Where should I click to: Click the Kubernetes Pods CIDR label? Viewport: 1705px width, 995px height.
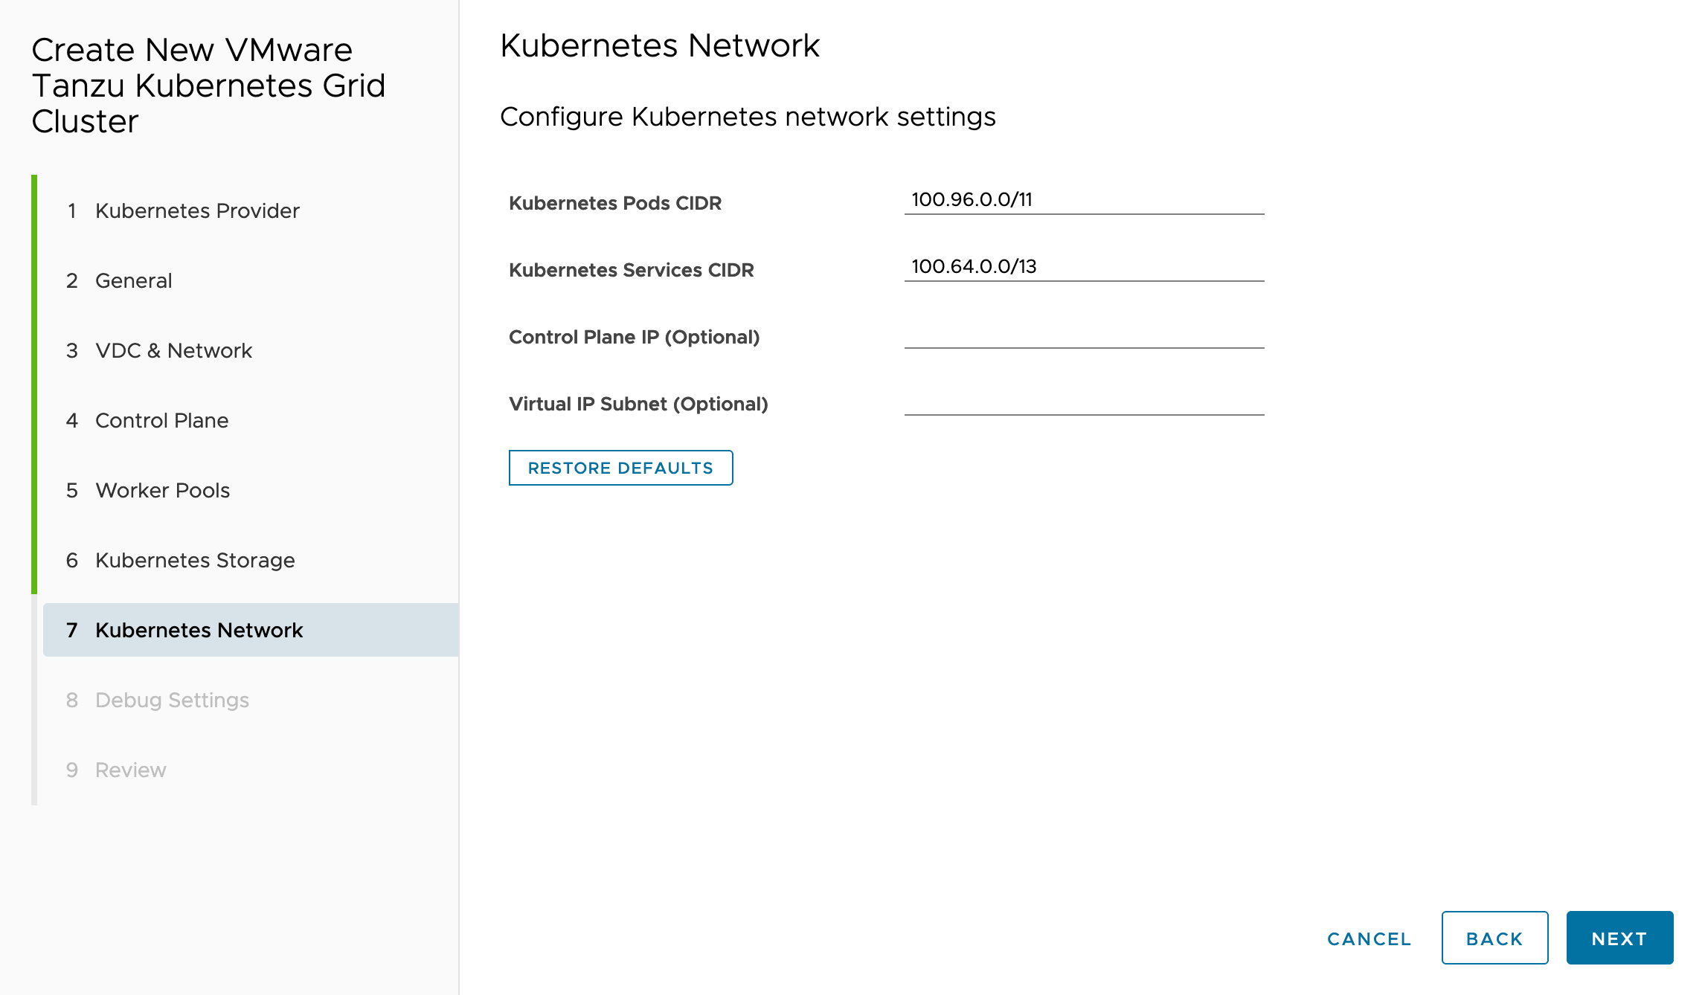coord(615,203)
